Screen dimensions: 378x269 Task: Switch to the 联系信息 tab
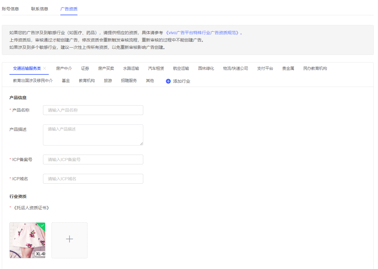pos(40,9)
